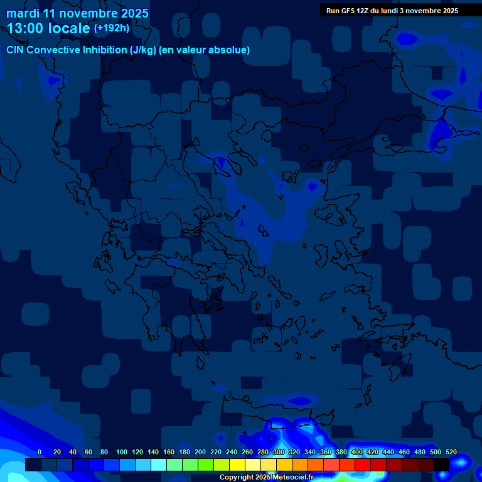Screen dimensions: 482x482
Task: Click the date title mardi 11 novembre 2025
Action: (x=77, y=13)
